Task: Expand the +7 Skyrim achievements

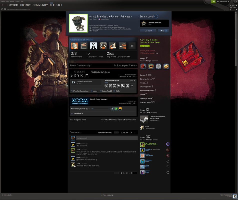Action: (132, 86)
